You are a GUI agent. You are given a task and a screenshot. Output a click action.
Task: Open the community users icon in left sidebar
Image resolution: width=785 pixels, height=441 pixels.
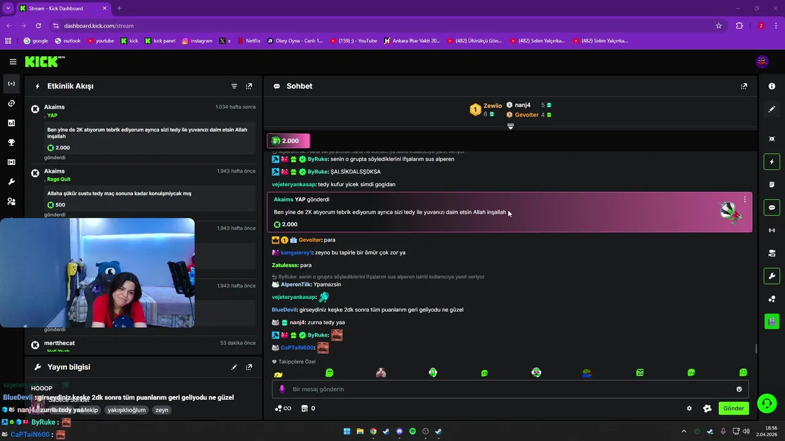(x=12, y=202)
